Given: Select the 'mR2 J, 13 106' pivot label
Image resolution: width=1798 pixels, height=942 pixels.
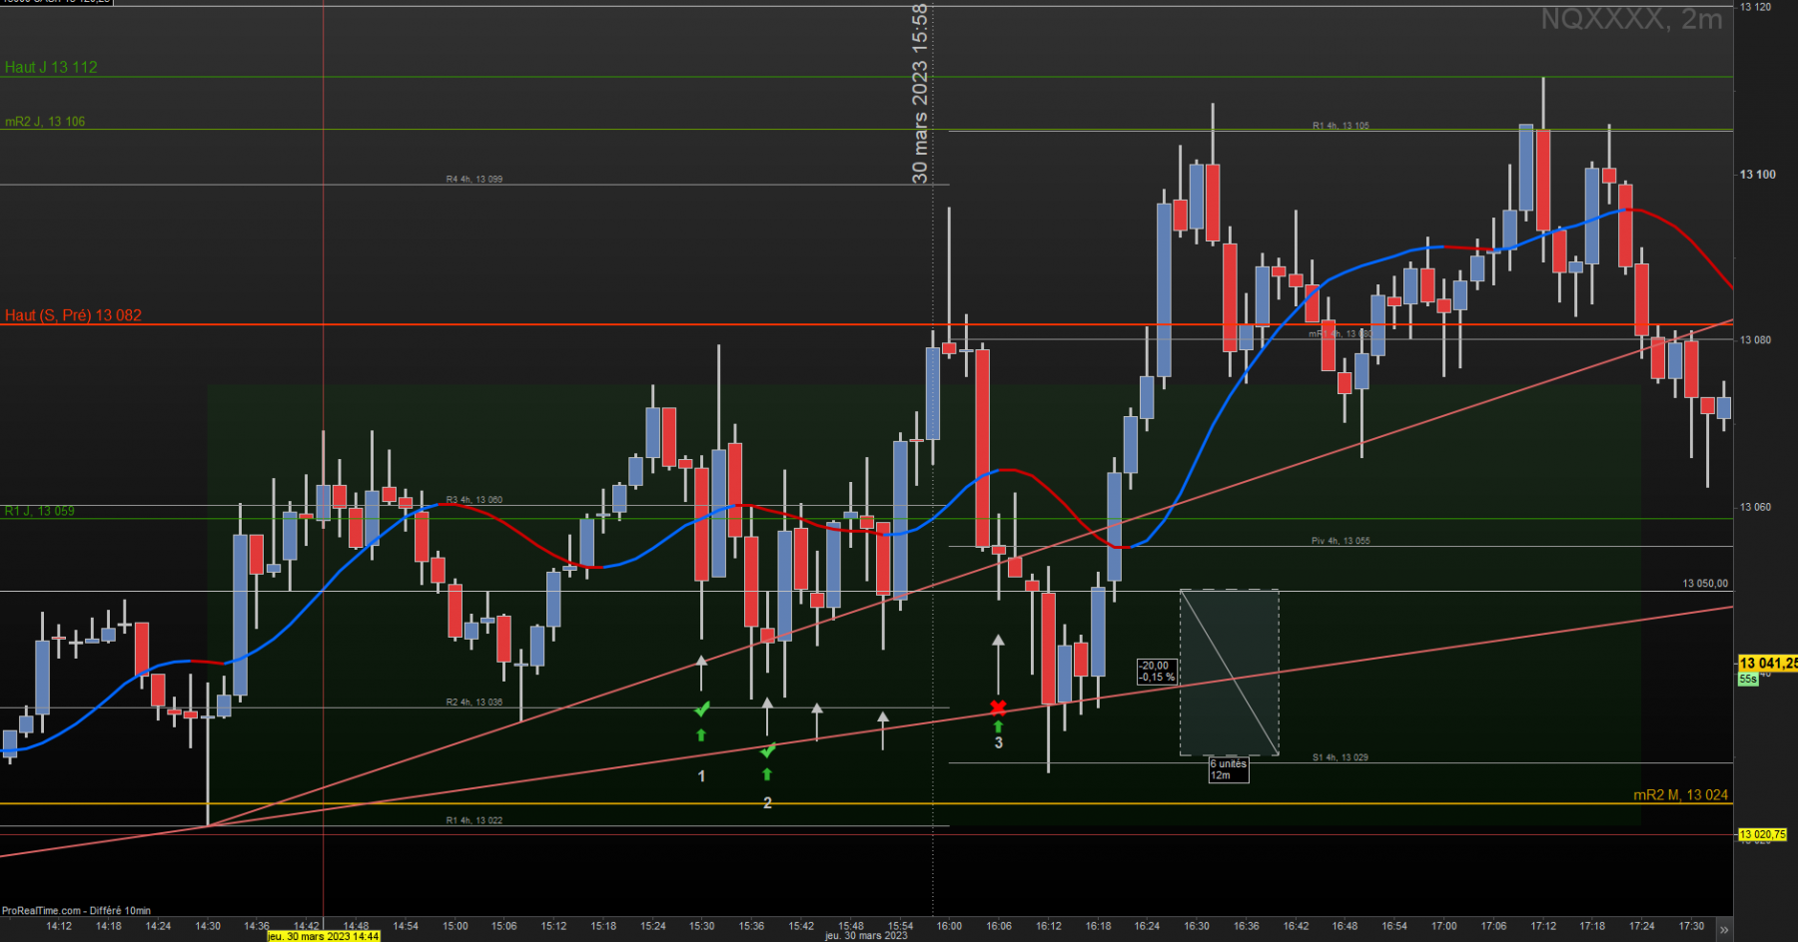Looking at the screenshot, I should [x=45, y=122].
